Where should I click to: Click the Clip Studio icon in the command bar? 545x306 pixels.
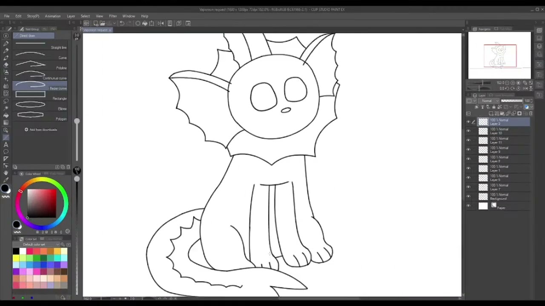(86, 23)
